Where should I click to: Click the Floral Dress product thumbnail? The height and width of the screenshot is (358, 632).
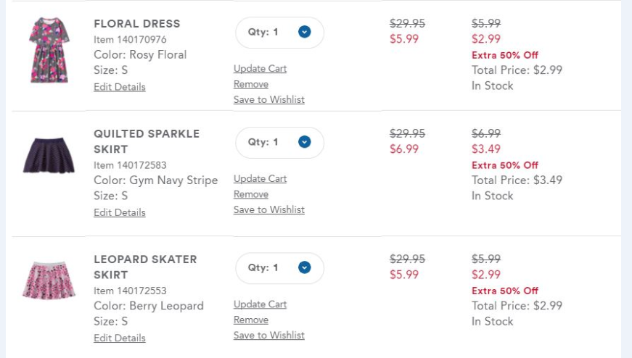point(49,50)
